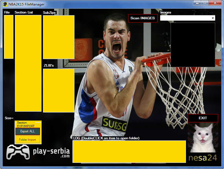
Task: Click the SubZips label
Action: (49, 13)
